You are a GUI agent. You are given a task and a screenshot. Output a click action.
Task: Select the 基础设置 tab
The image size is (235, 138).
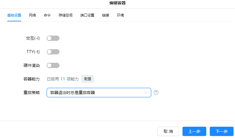[14, 15]
